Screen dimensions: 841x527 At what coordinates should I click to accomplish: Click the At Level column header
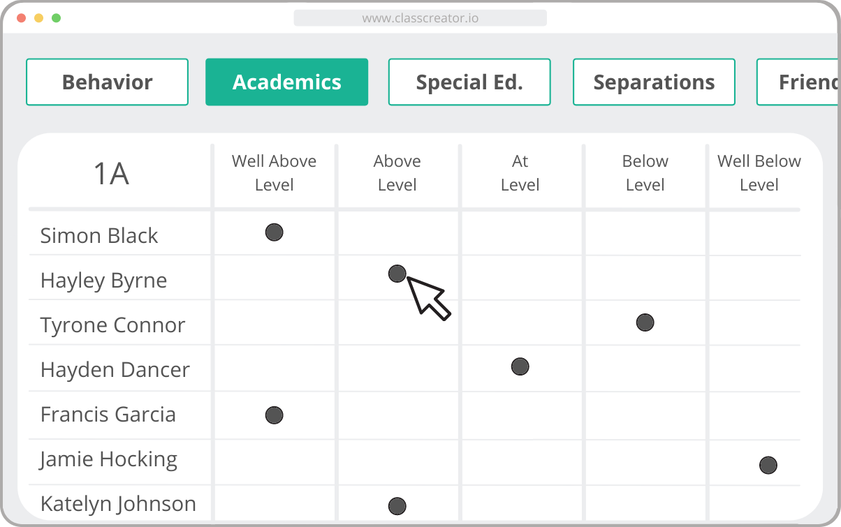(x=520, y=173)
